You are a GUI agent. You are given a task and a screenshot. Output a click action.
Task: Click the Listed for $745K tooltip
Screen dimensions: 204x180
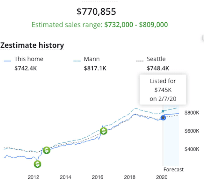(x=163, y=90)
